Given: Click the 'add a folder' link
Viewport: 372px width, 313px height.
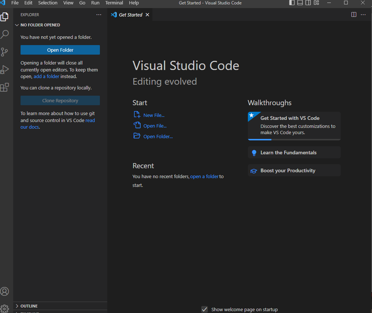Looking at the screenshot, I should (x=47, y=77).
